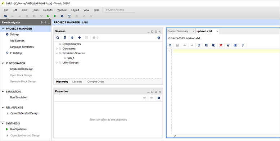Click Run Synthesis
This screenshot has width=280, height=141.
point(18,129)
